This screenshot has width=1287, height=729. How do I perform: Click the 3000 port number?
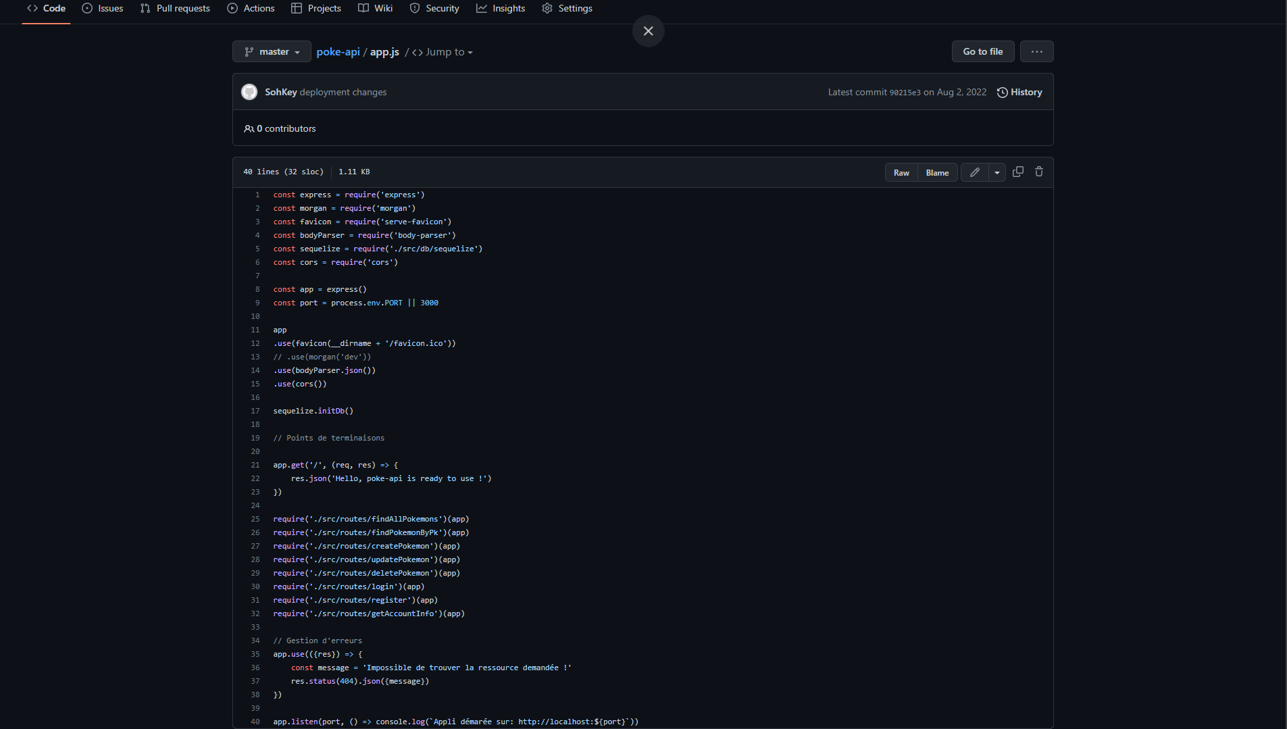(429, 303)
